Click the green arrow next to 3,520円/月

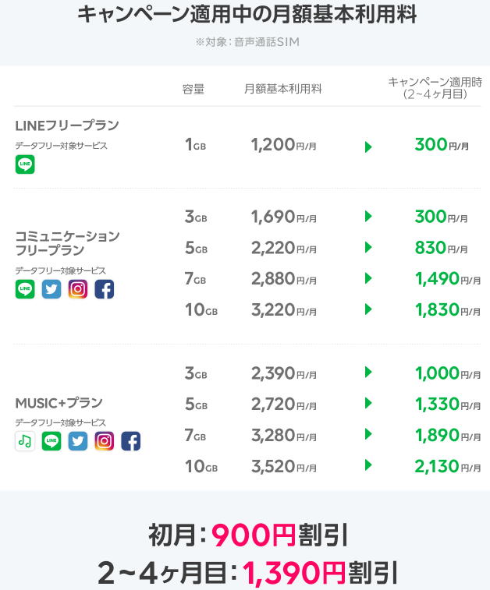[368, 465]
